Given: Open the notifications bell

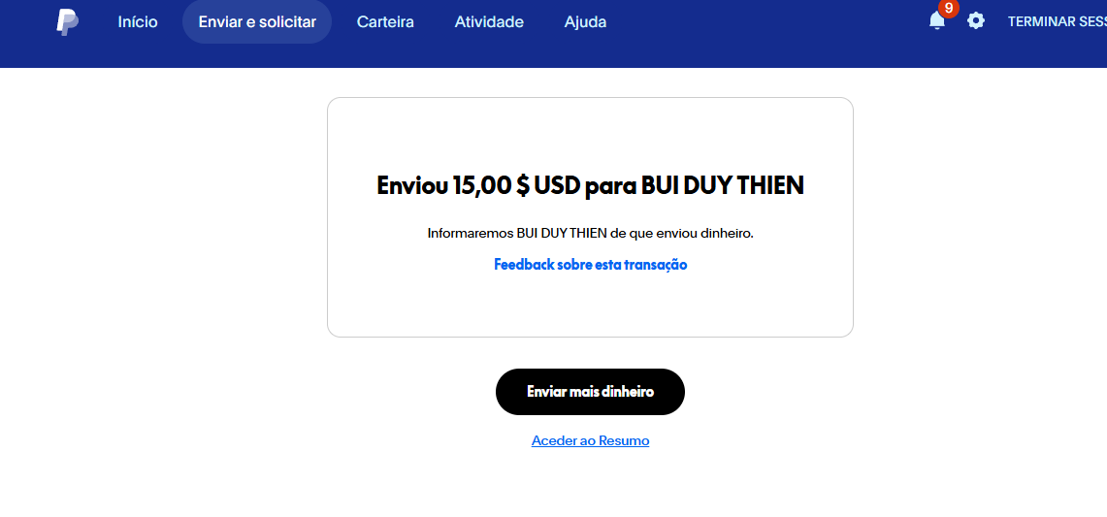Looking at the screenshot, I should pyautogui.click(x=937, y=21).
